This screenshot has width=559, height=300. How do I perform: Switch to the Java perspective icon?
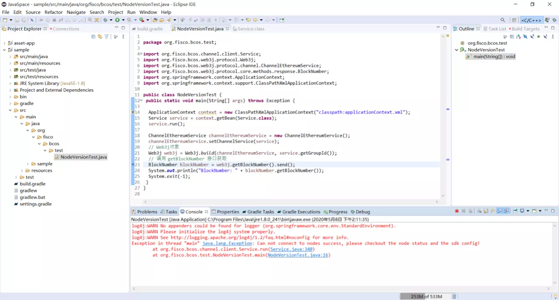point(547,20)
